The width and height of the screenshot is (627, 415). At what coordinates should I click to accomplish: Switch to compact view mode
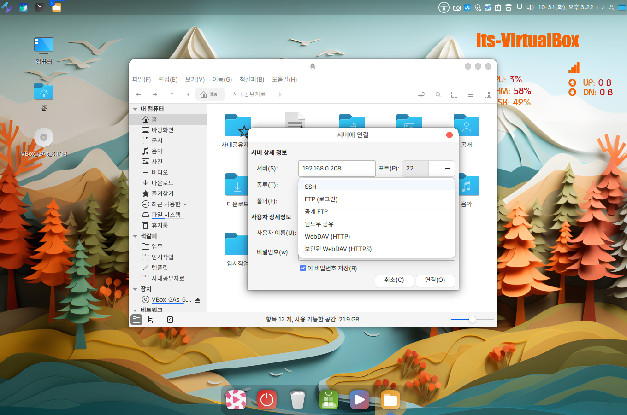[x=488, y=94]
